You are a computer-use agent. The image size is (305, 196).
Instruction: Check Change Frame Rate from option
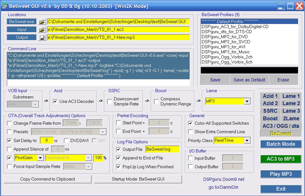pyautogui.click(x=9, y=123)
